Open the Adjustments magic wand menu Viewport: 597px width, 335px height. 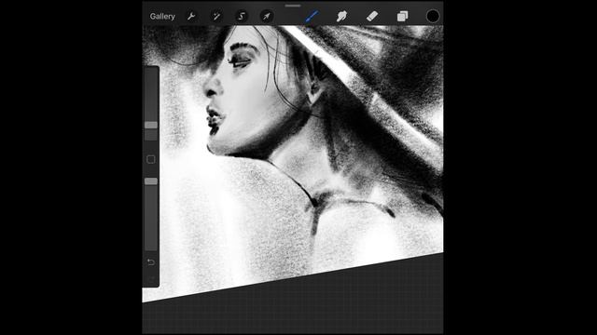point(216,17)
